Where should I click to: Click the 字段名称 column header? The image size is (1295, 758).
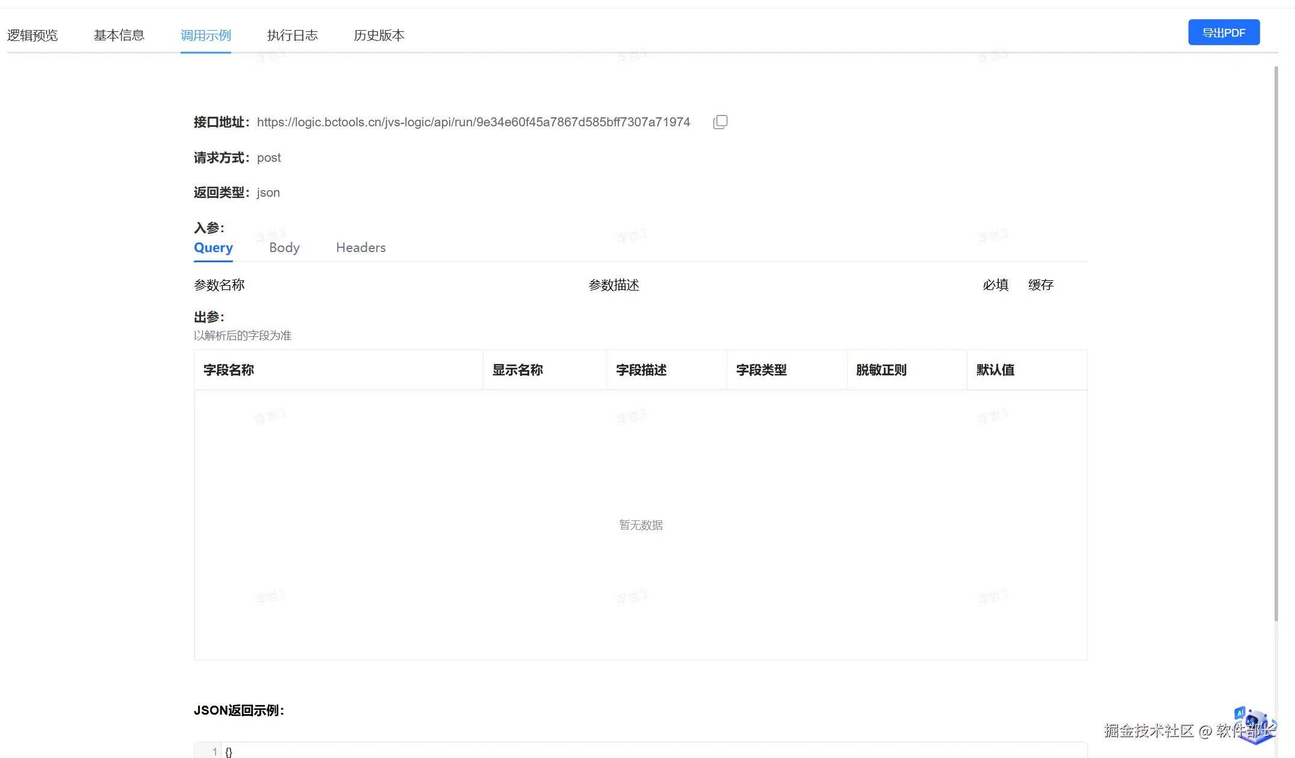(x=229, y=370)
